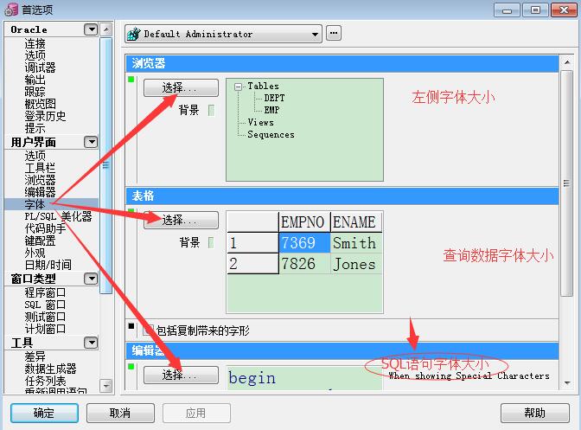
Task: Open 工具栏 preferences
Action: point(40,168)
